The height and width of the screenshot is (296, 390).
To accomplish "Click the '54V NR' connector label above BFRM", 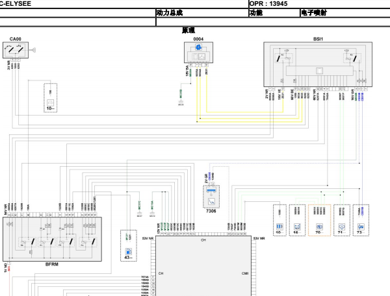I will pos(6,210).
